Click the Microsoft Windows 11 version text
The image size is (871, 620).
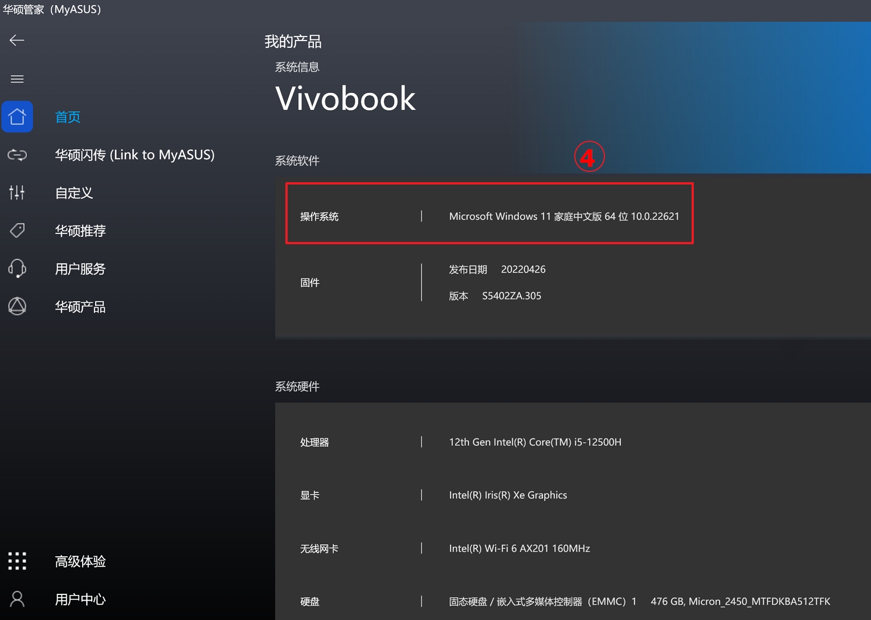click(x=564, y=216)
